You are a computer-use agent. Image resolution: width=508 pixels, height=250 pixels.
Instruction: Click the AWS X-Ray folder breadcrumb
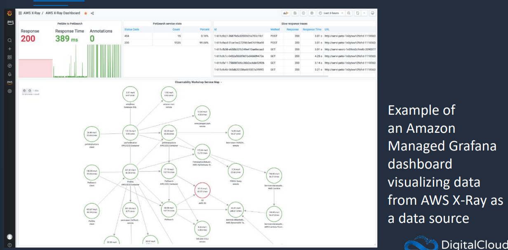coord(32,13)
